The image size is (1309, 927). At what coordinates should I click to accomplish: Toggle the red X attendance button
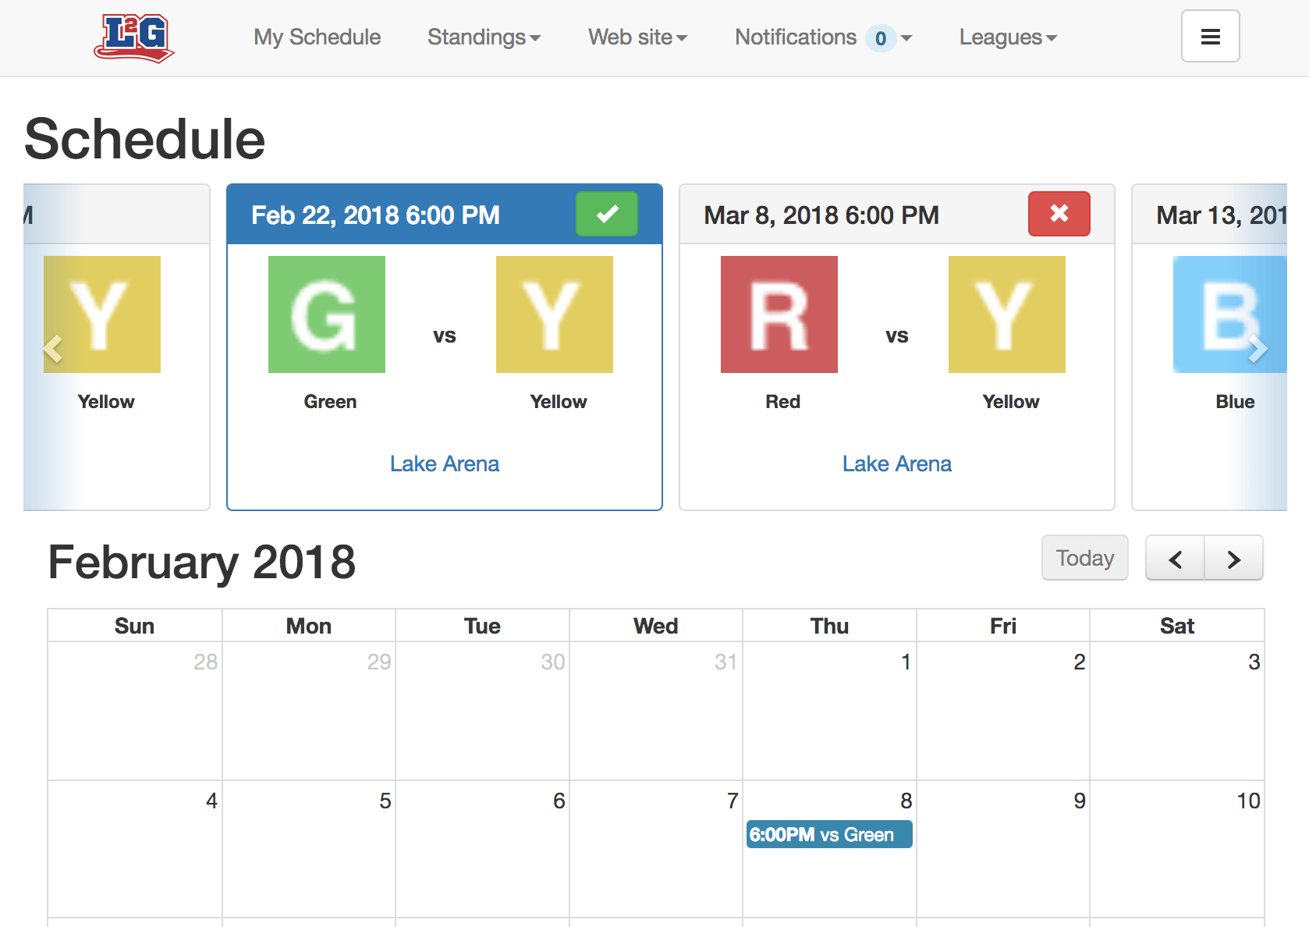(1059, 214)
